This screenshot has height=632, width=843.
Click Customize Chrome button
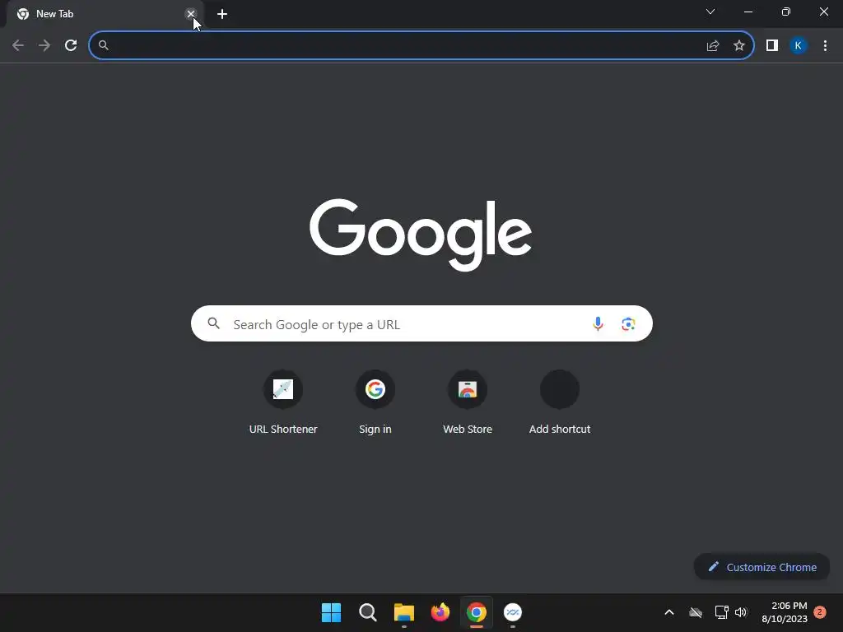(761, 567)
